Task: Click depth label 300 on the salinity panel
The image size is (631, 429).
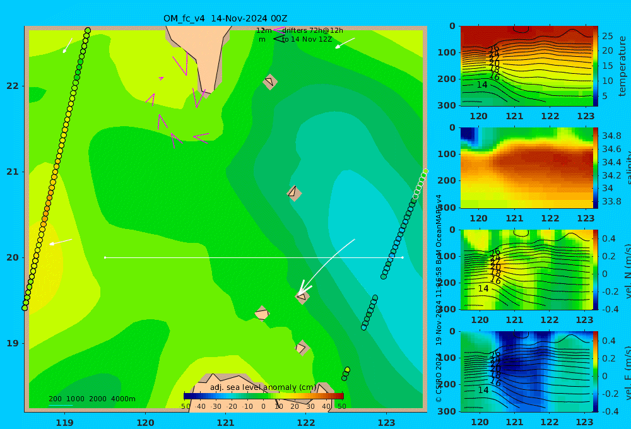Action: click(x=447, y=208)
